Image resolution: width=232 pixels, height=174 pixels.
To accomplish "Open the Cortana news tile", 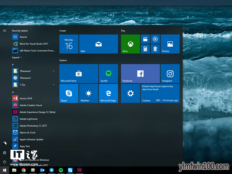I will pos(160,93).
